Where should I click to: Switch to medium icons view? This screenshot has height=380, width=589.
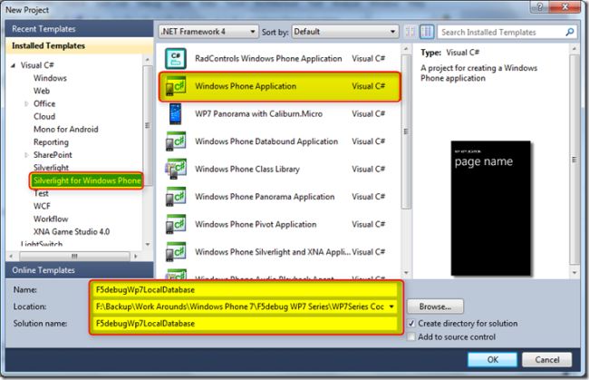click(x=427, y=32)
